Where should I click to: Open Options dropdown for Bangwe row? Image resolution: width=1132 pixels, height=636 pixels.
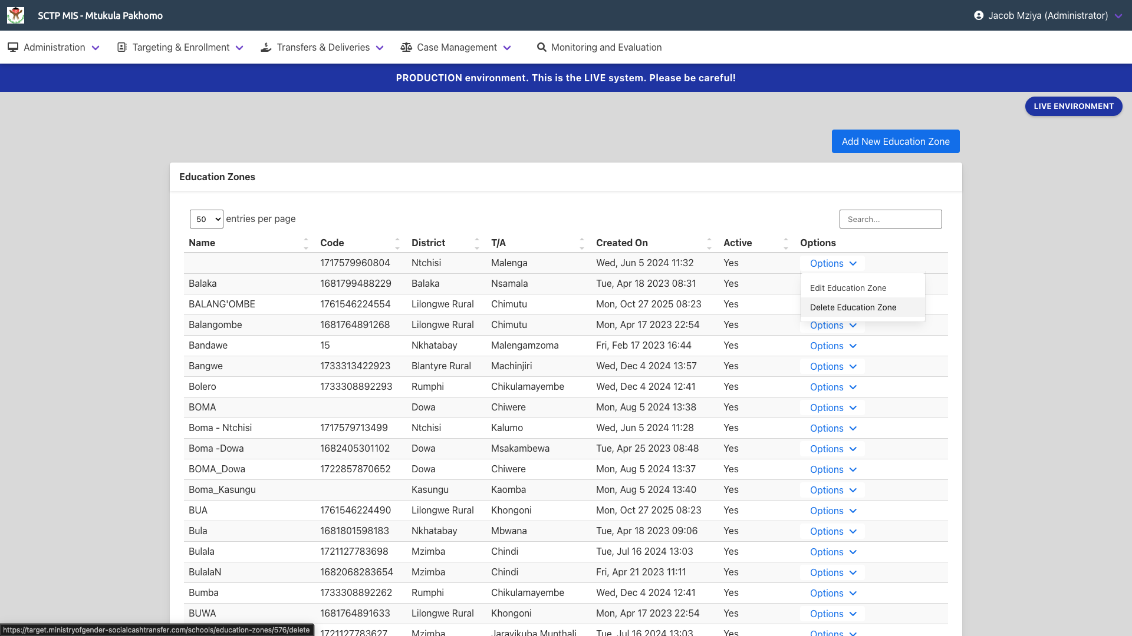(x=832, y=366)
